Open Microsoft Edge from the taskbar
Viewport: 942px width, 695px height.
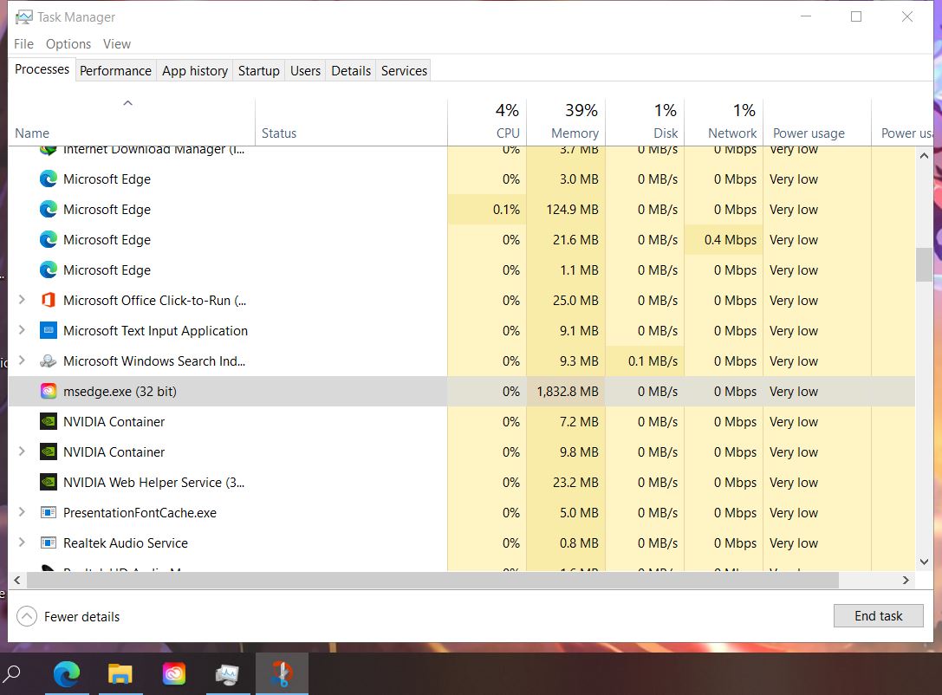click(x=66, y=673)
